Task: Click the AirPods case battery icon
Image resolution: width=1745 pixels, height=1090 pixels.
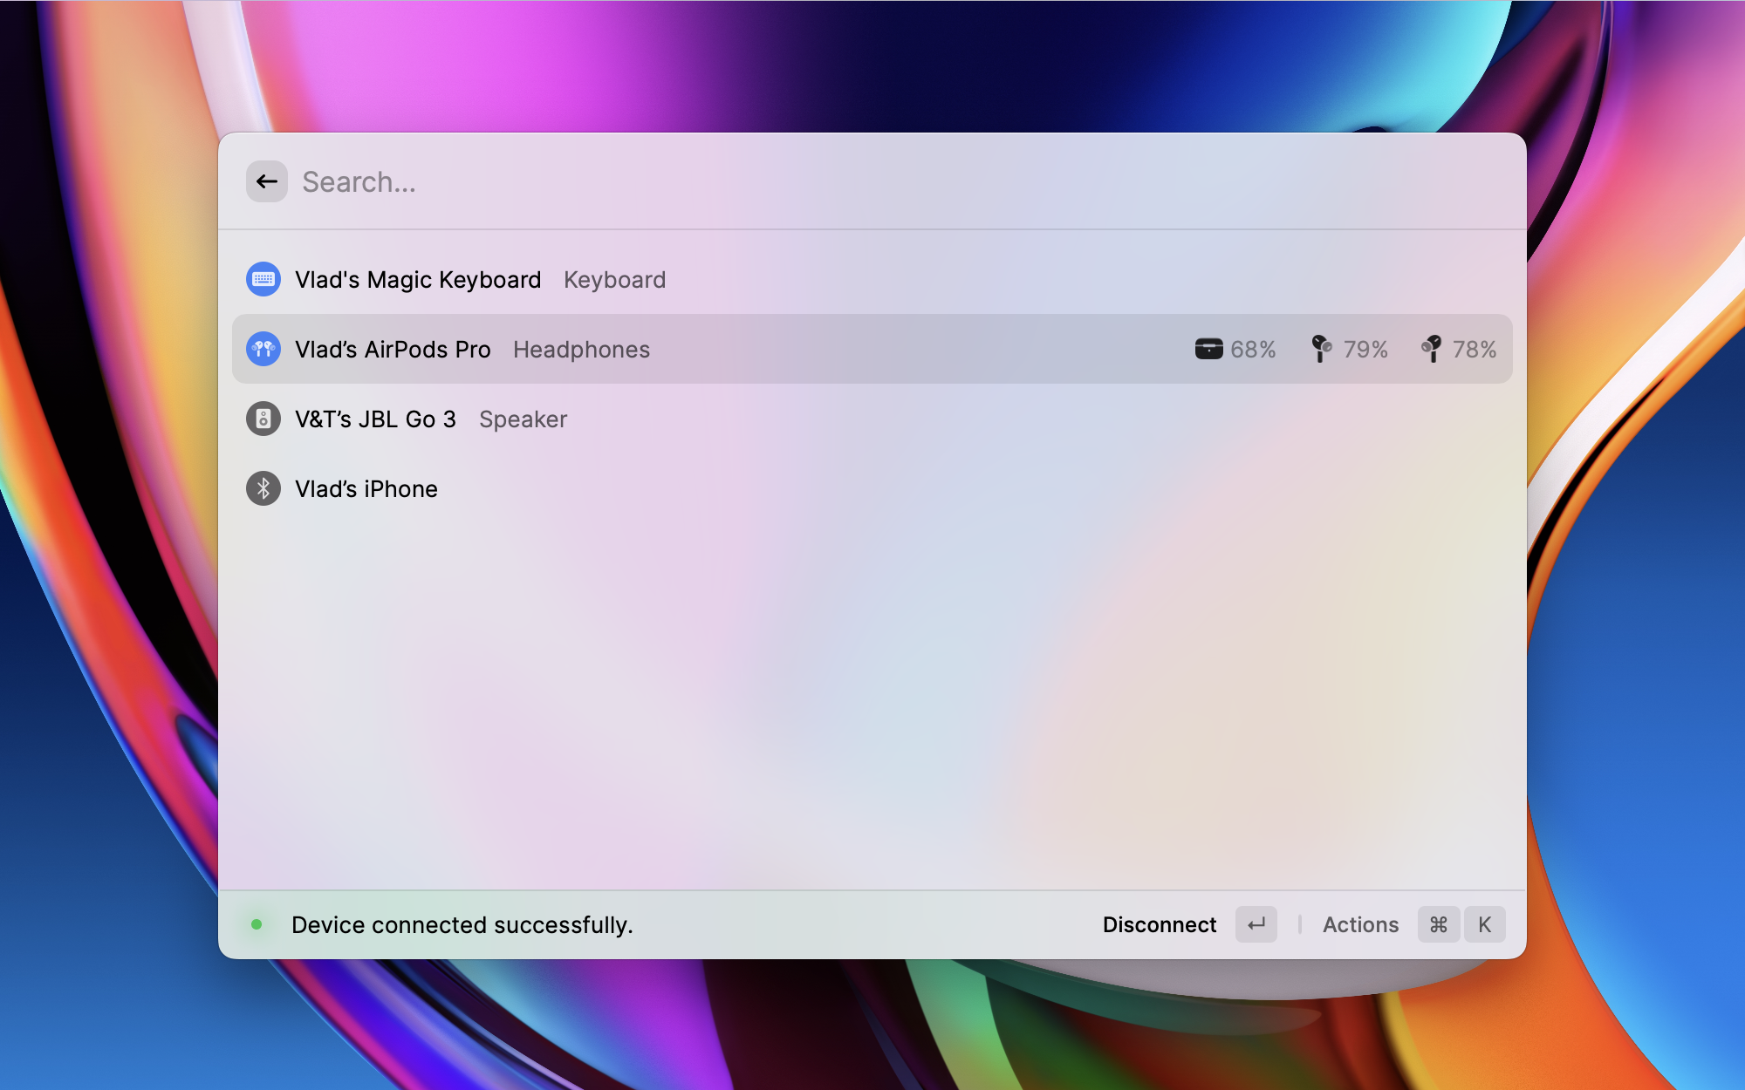Action: click(1208, 349)
